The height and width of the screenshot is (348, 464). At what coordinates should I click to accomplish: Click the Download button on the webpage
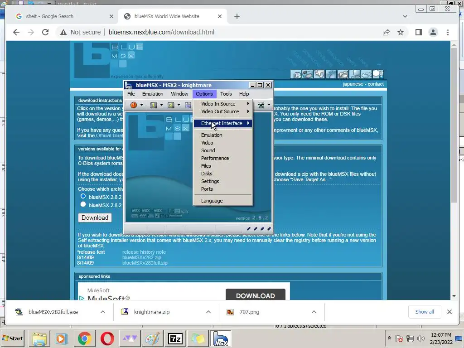tap(95, 218)
